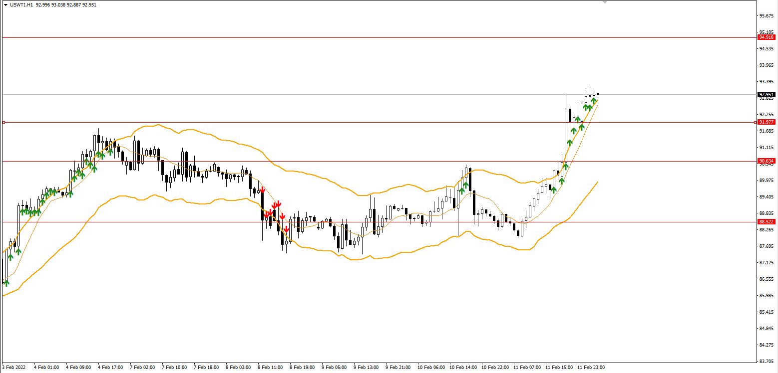
Task: Click the 85.415 price scale label
Action: pyautogui.click(x=767, y=312)
